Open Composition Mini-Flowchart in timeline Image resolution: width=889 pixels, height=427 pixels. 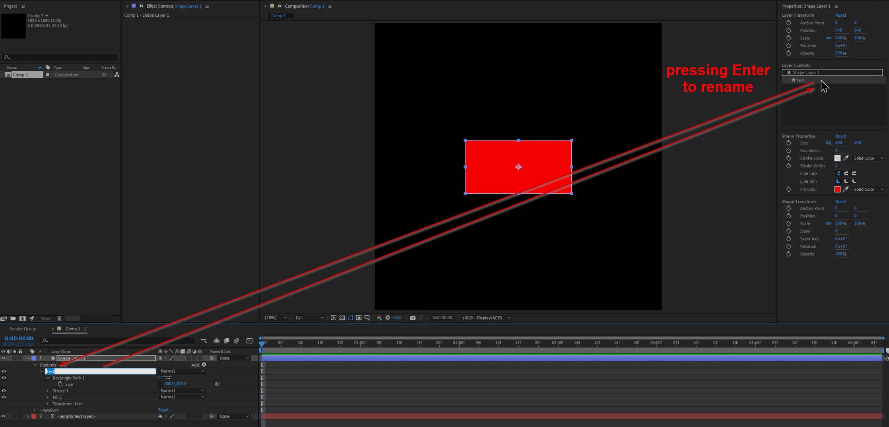(204, 341)
